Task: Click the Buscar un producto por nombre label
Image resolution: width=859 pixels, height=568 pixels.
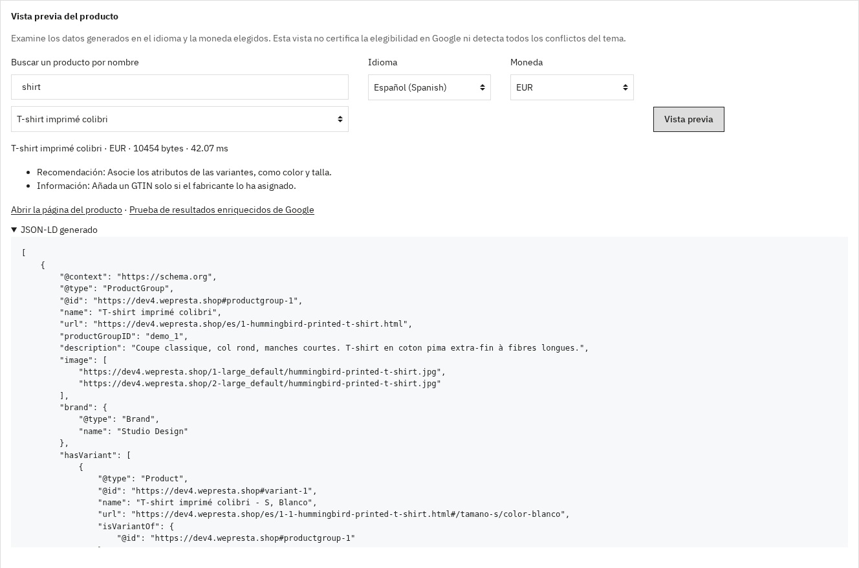Action: tap(75, 62)
